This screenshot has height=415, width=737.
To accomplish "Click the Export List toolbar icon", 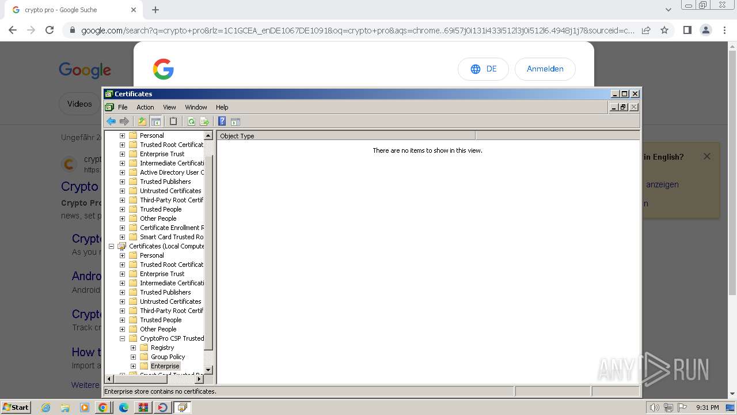I will pos(204,121).
